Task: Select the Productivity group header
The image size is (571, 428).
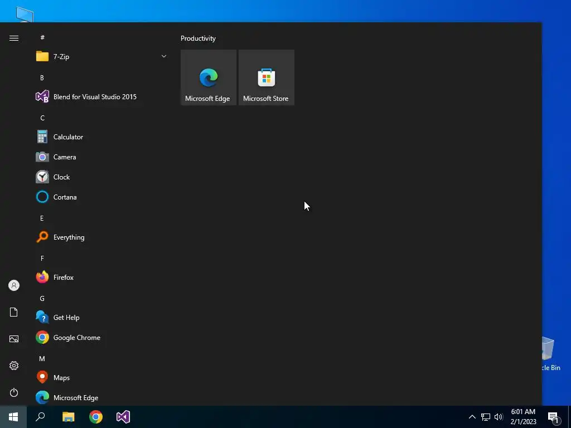Action: point(198,38)
